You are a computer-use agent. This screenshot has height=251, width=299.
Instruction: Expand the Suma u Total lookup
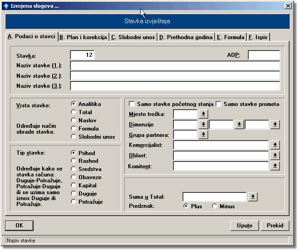[253, 197]
